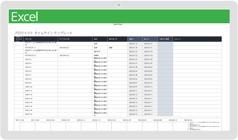
Task: Click the 2022-01-04 label on the chart axis
Action: pyautogui.click(x=50, y=120)
